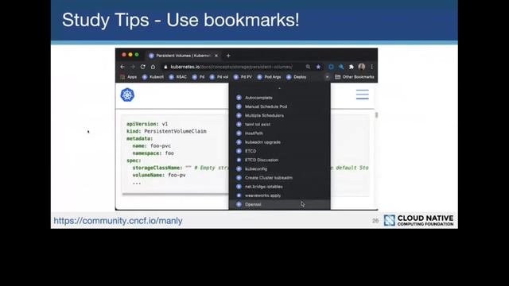The height and width of the screenshot is (286, 509).
Task: Reload the Kubernetes docs page
Action: (x=143, y=67)
